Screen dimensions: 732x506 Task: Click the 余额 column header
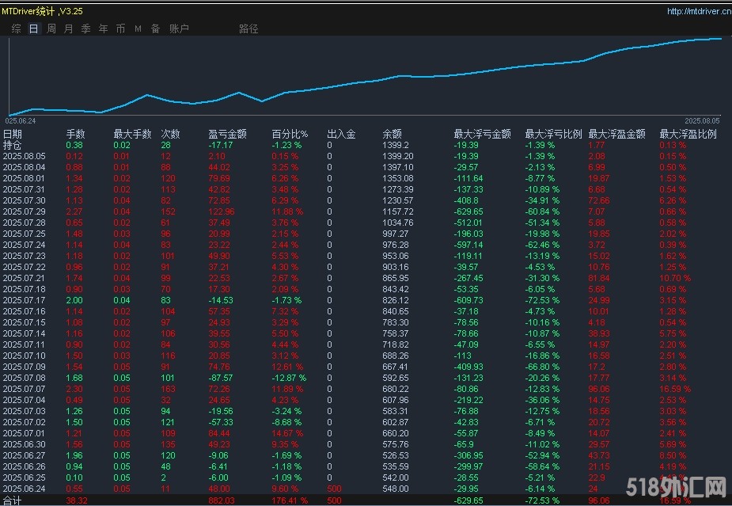click(392, 134)
